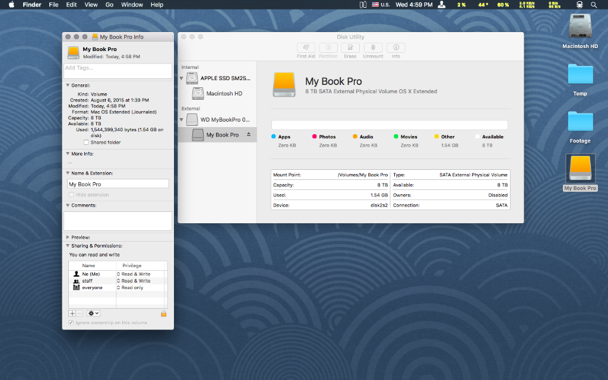The width and height of the screenshot is (608, 380).
Task: Open the View menu
Action: click(91, 5)
